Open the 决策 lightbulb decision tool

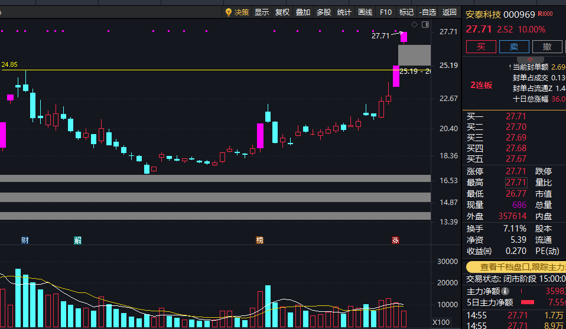[237, 12]
